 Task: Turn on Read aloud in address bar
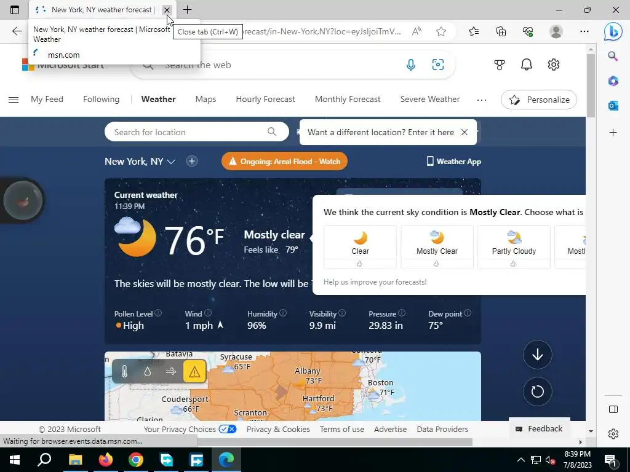[x=417, y=31]
